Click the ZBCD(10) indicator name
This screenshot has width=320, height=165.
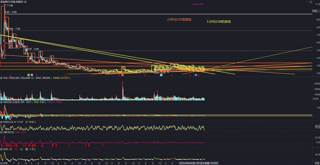(8, 132)
